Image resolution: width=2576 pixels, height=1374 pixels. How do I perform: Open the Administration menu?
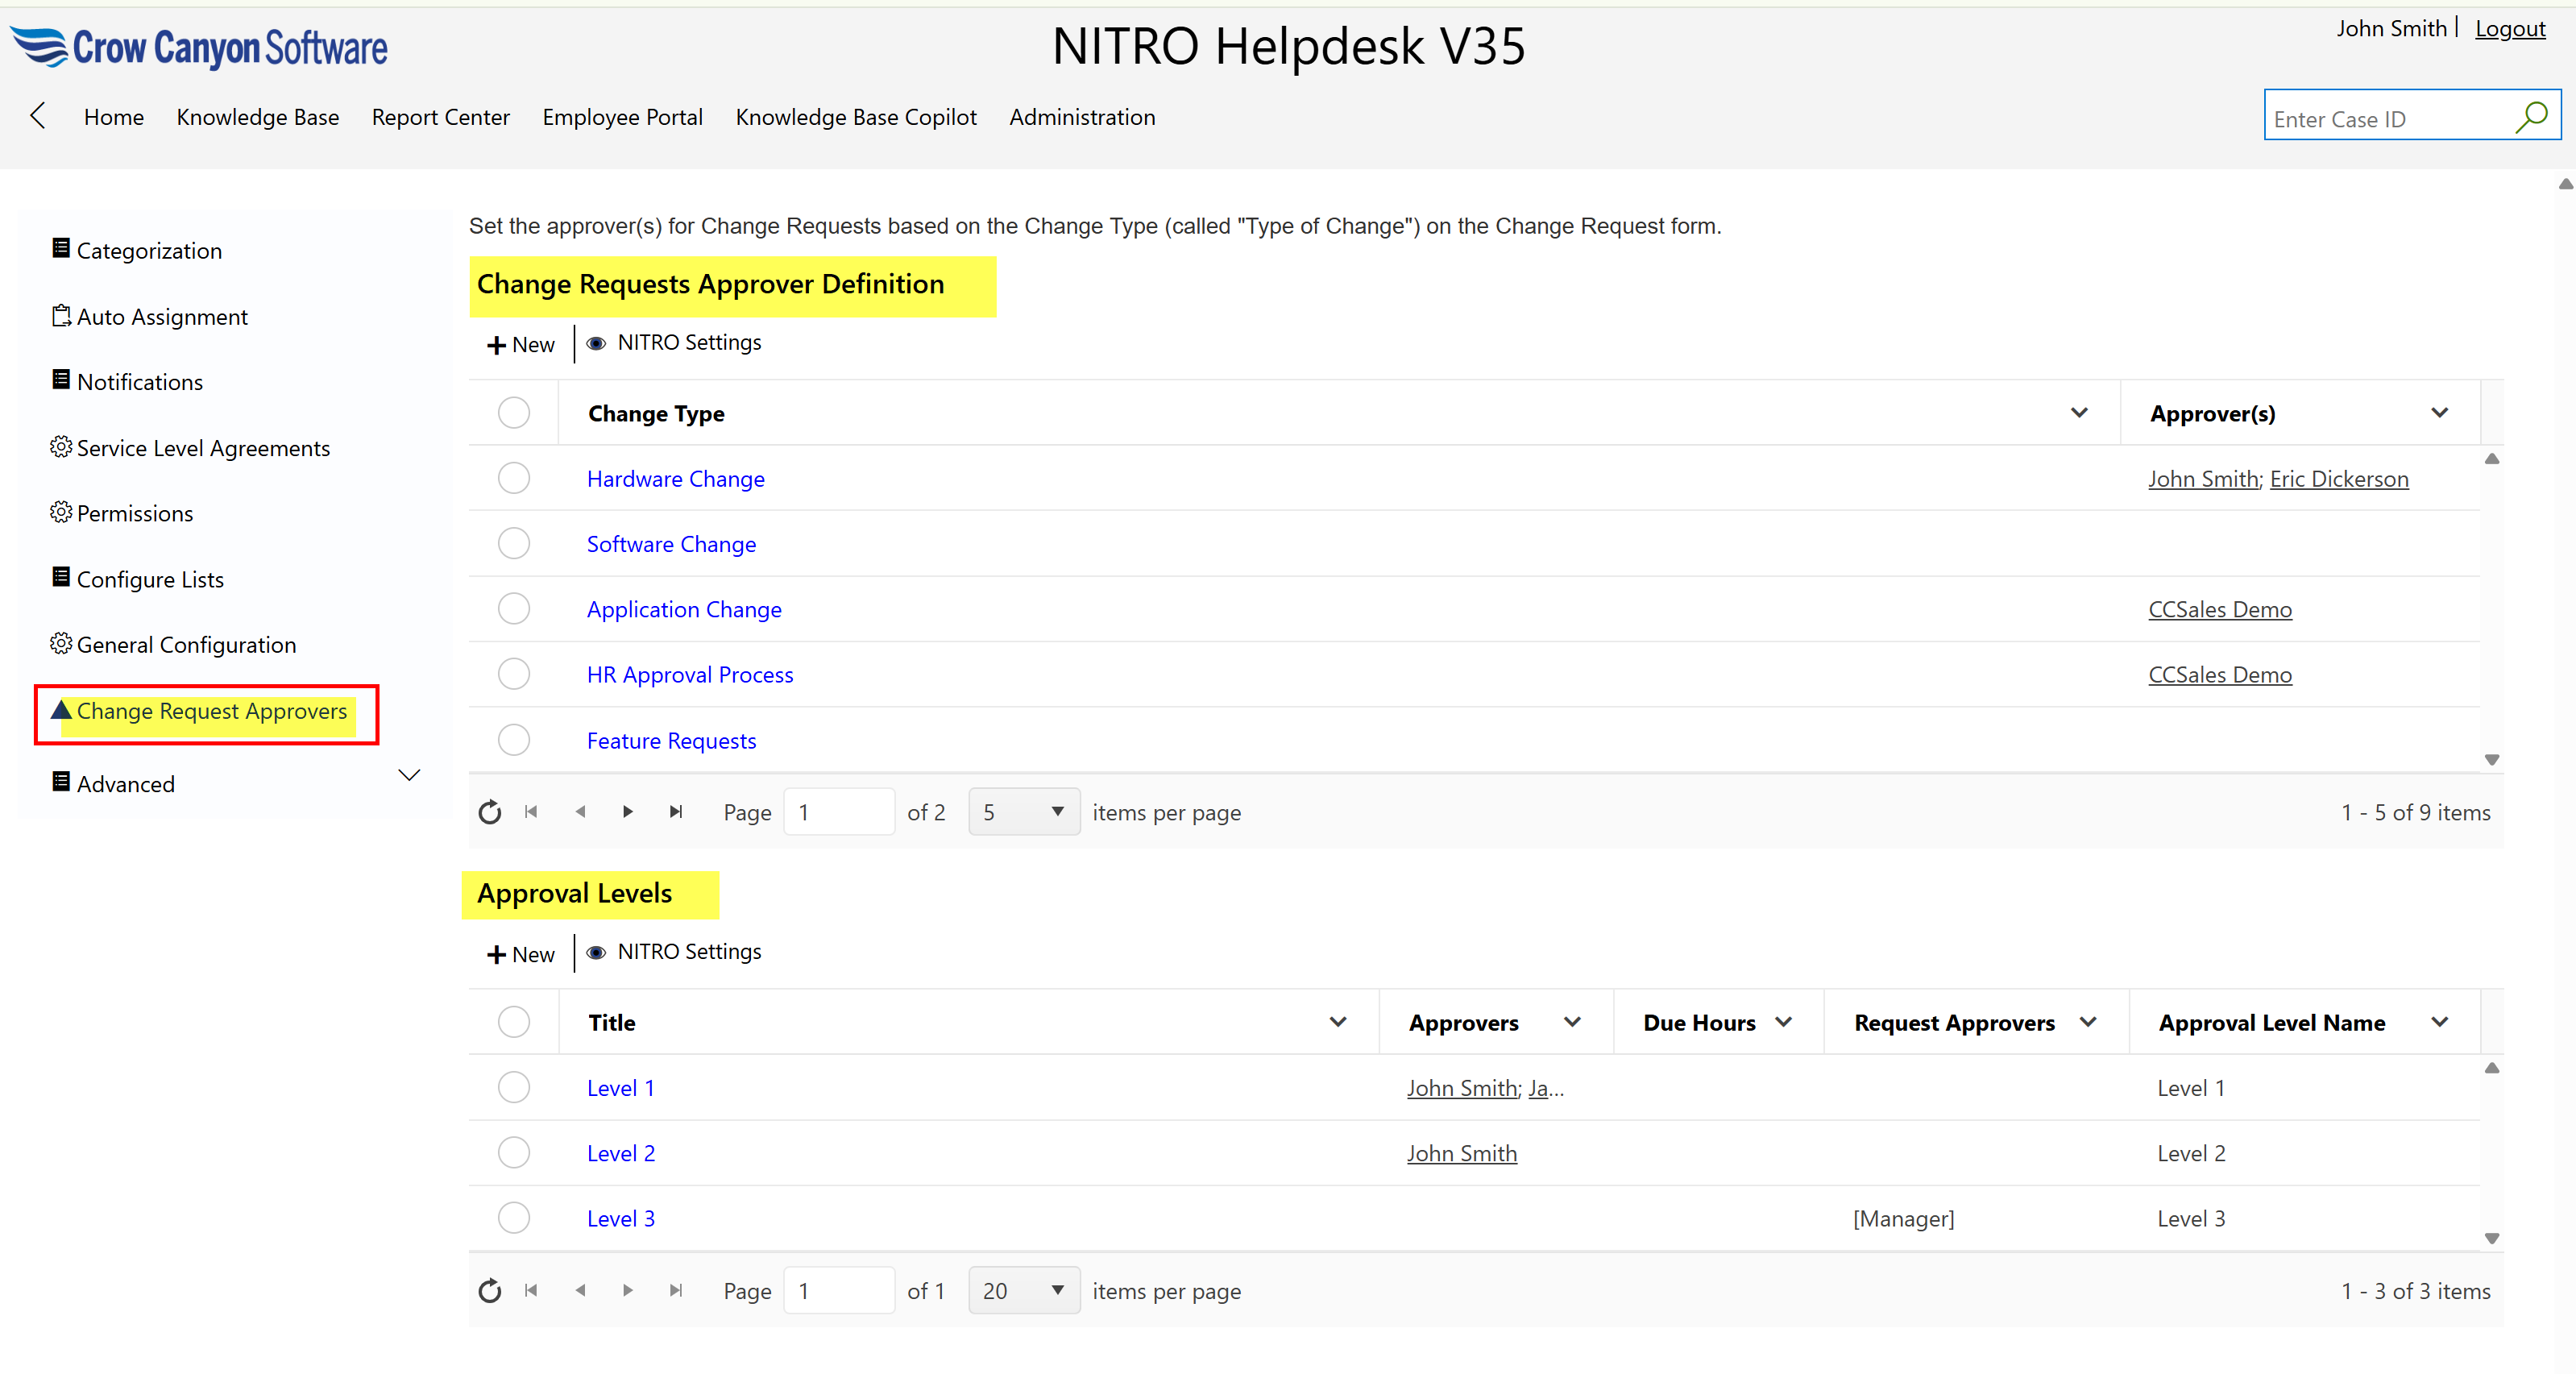pos(1082,117)
